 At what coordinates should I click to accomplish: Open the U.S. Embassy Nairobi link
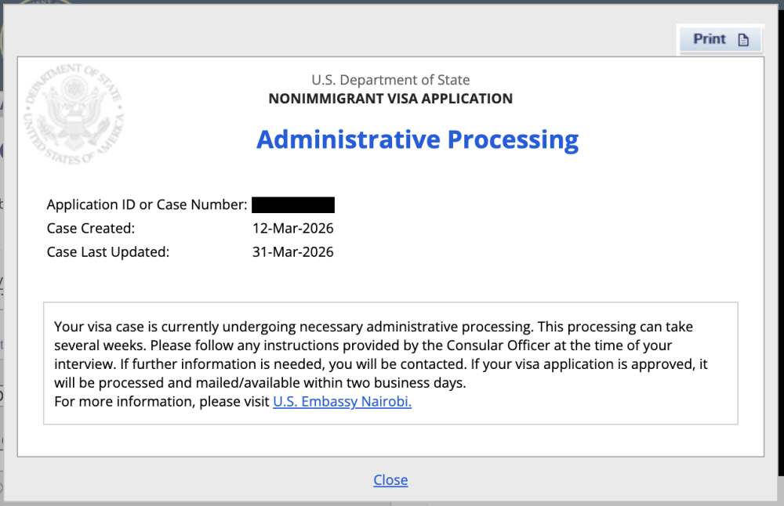pos(342,402)
